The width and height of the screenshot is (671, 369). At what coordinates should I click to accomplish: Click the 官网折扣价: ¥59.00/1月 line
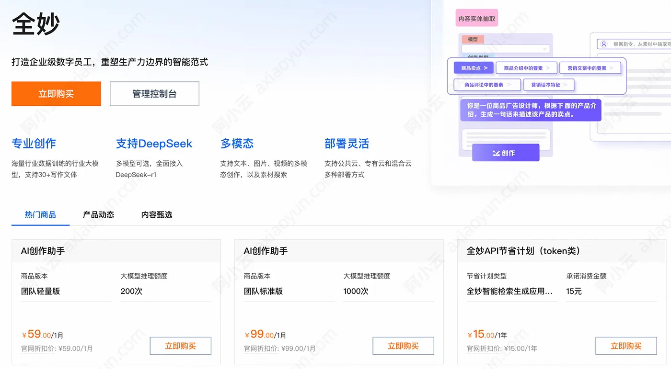tap(57, 348)
